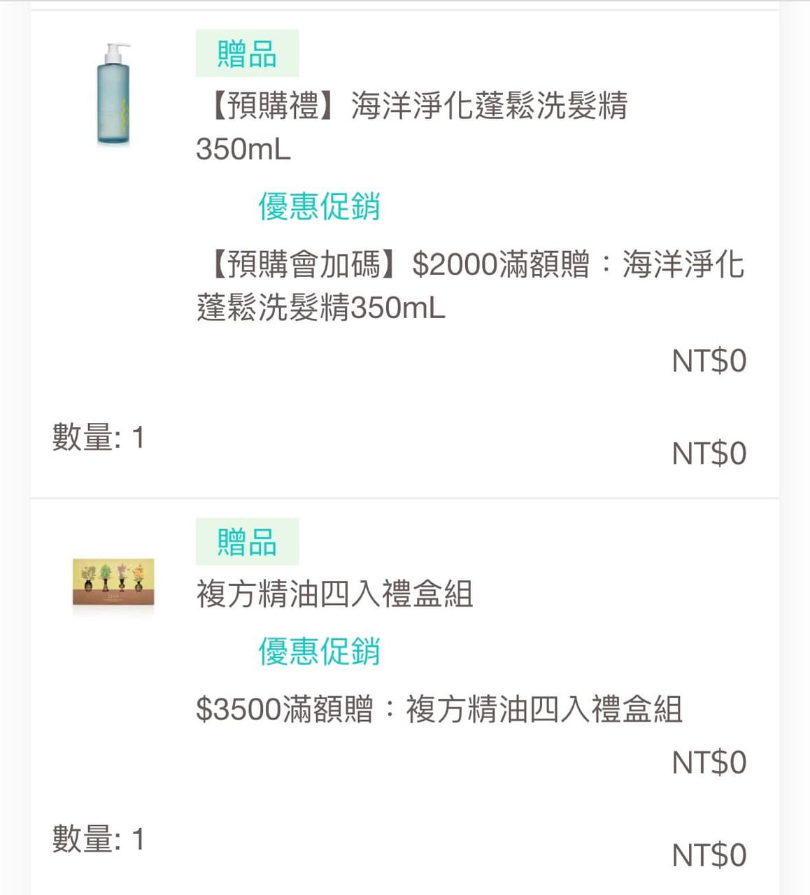Tap 蓬鬆洗髮精350mL in the promotion description

click(x=320, y=308)
